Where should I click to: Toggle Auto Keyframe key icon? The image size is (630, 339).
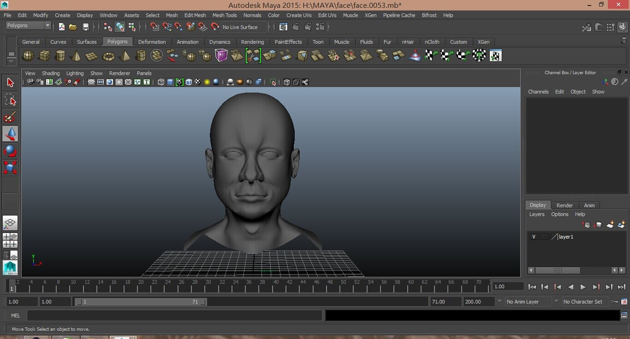[x=614, y=302]
